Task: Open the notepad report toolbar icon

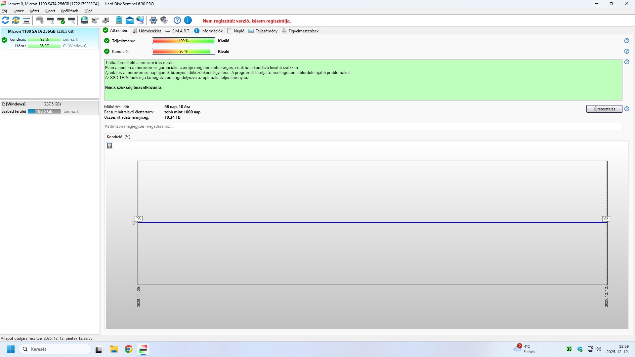Action: 119,20
